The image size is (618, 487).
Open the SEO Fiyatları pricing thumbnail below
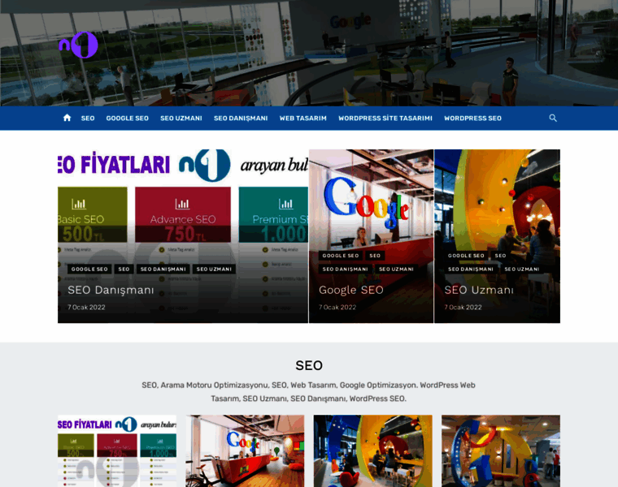117,450
